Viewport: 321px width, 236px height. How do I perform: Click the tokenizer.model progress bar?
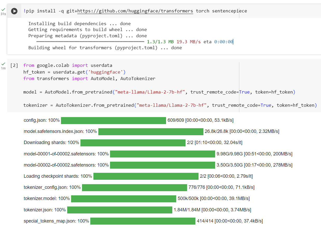click(124, 198)
